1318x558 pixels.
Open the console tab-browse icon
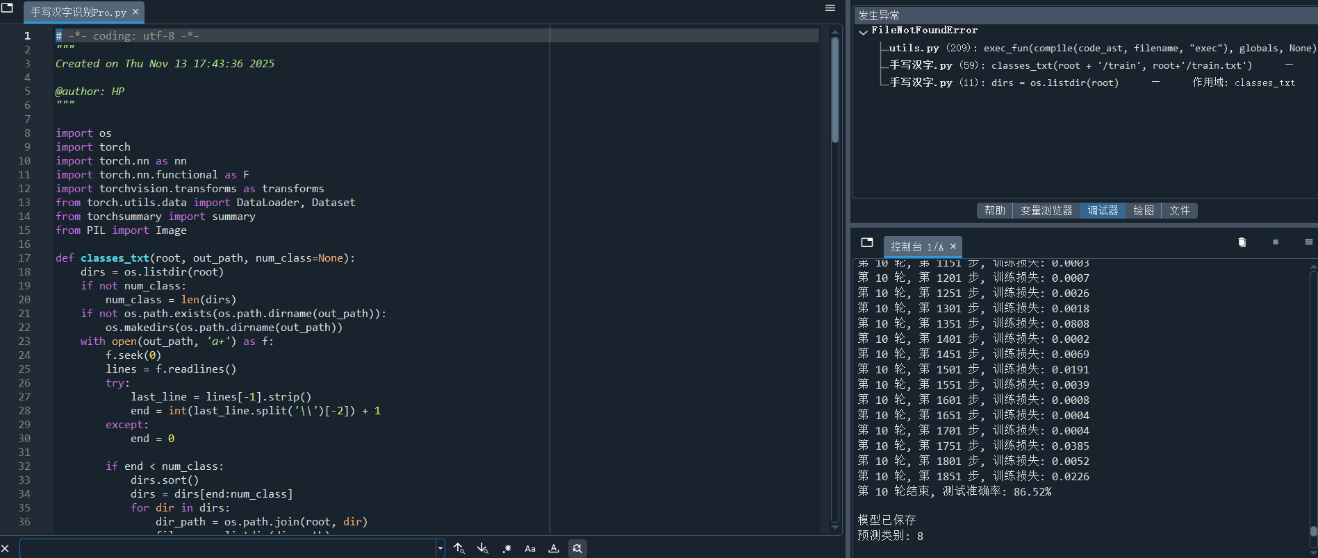pyautogui.click(x=867, y=242)
